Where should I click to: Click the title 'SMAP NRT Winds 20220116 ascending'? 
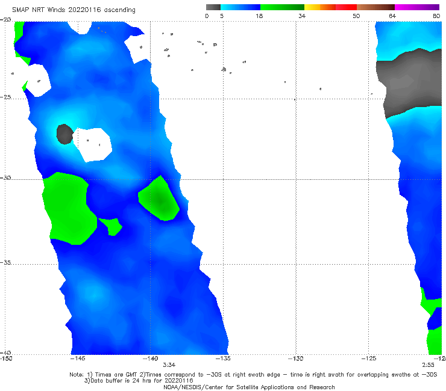(74, 10)
